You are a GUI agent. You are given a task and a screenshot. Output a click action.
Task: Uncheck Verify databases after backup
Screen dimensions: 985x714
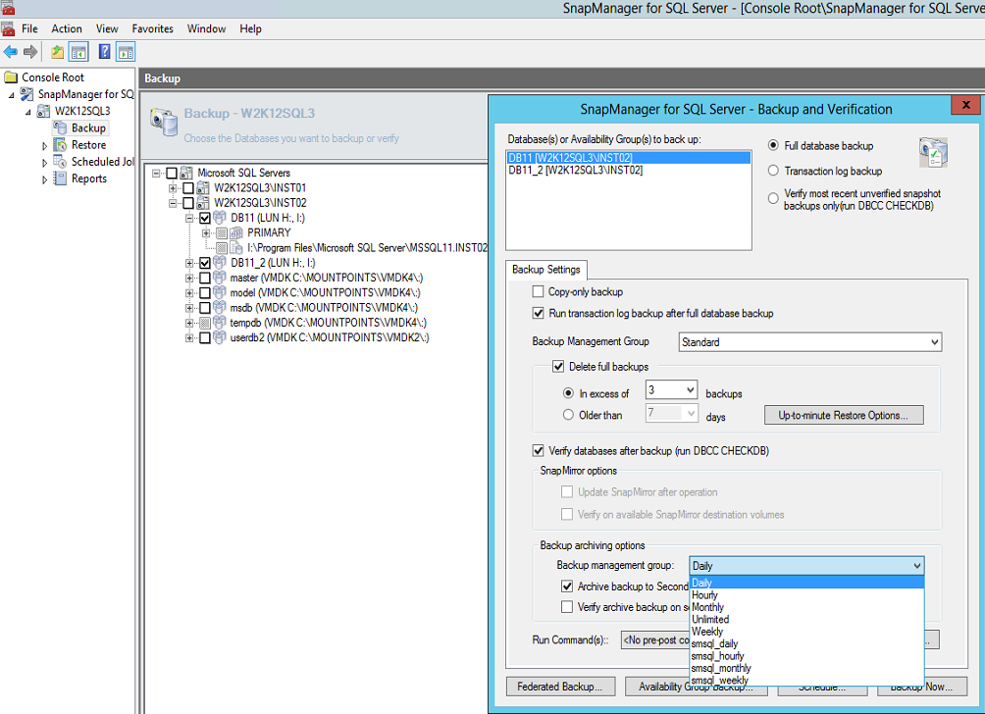538,451
